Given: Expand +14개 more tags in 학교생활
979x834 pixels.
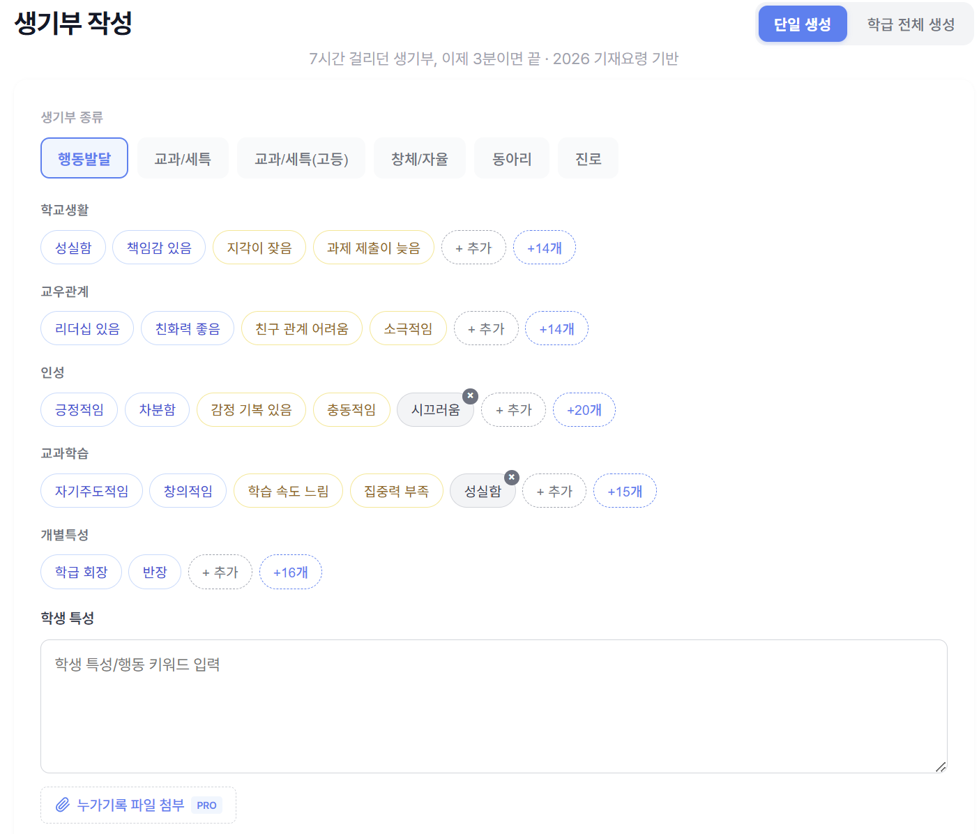Looking at the screenshot, I should click(544, 248).
